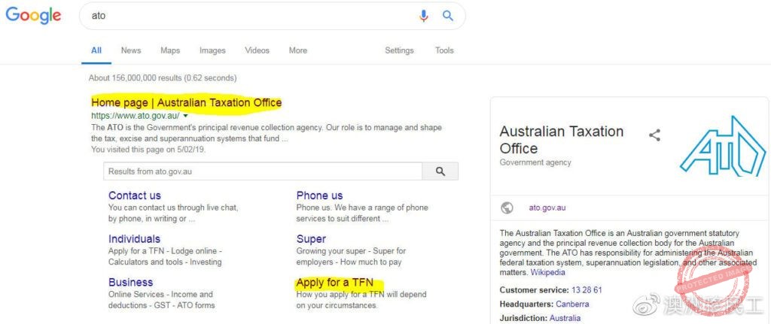771x324 pixels.
Task: Click the Contact us sitelink
Action: (x=134, y=195)
